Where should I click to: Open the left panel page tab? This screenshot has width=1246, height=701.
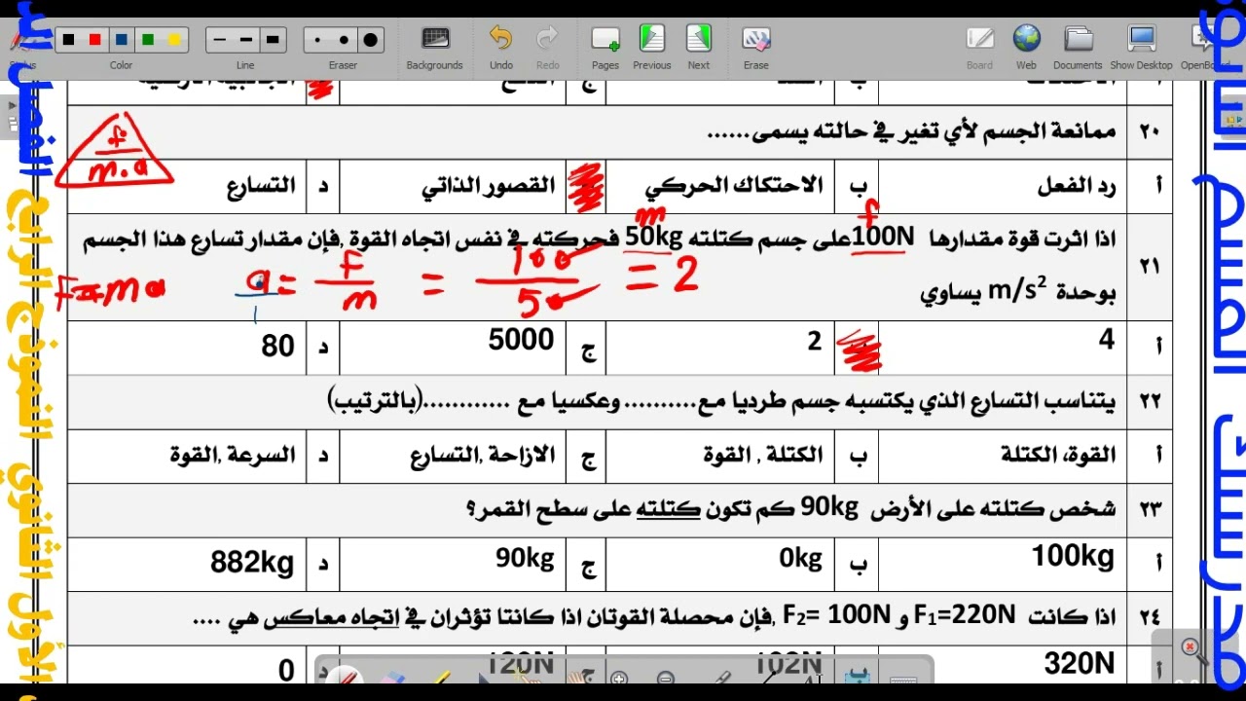[14, 125]
